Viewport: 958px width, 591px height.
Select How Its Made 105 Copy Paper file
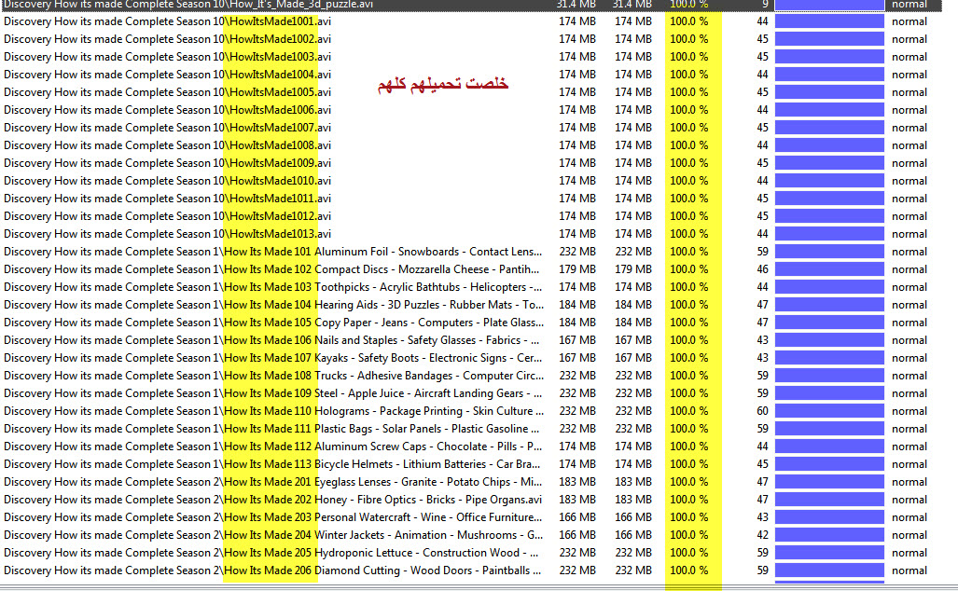pos(273,323)
